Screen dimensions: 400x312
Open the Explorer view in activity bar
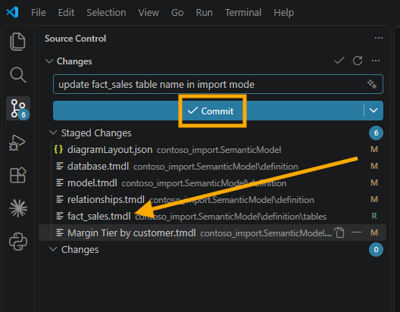[x=17, y=42]
